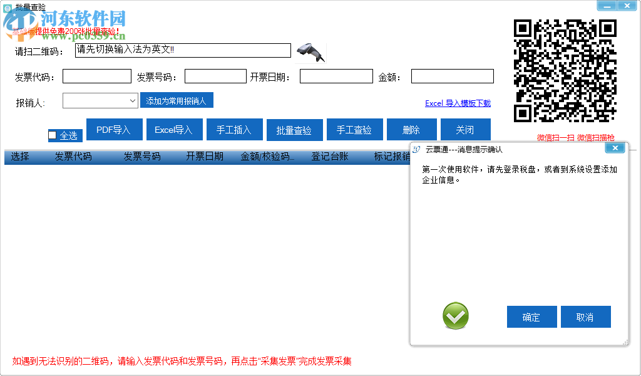Confirm the dialog with 确定
This screenshot has height=376, width=641.
coord(531,316)
